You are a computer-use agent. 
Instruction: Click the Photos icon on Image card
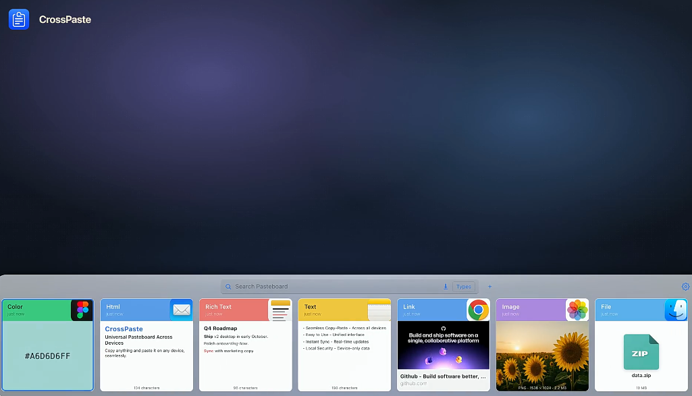[x=577, y=310]
